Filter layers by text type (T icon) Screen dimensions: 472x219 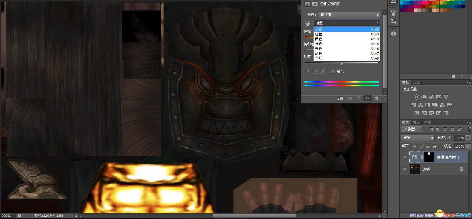pyautogui.click(x=445, y=129)
